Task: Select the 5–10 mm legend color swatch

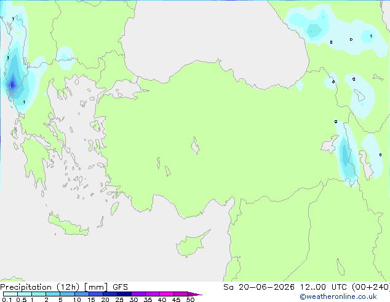Action: (67, 294)
